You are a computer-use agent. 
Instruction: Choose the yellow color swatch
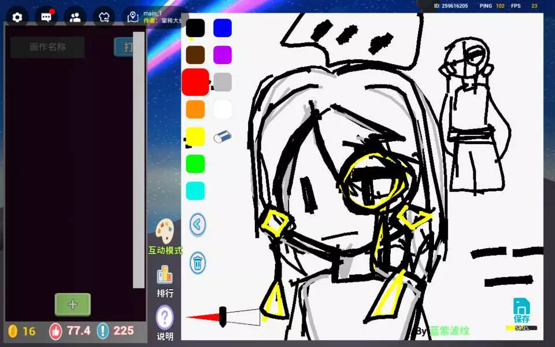tap(195, 136)
